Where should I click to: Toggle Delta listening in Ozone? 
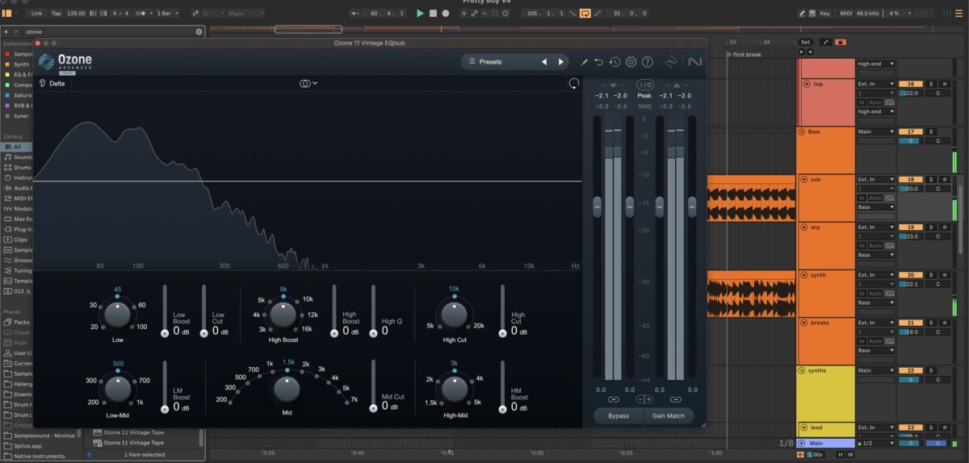[52, 83]
